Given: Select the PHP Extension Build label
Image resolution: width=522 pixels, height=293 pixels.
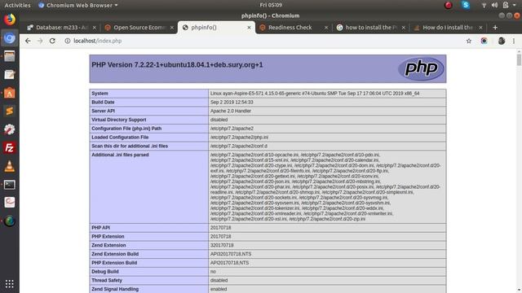Looking at the screenshot, I should point(114,262).
